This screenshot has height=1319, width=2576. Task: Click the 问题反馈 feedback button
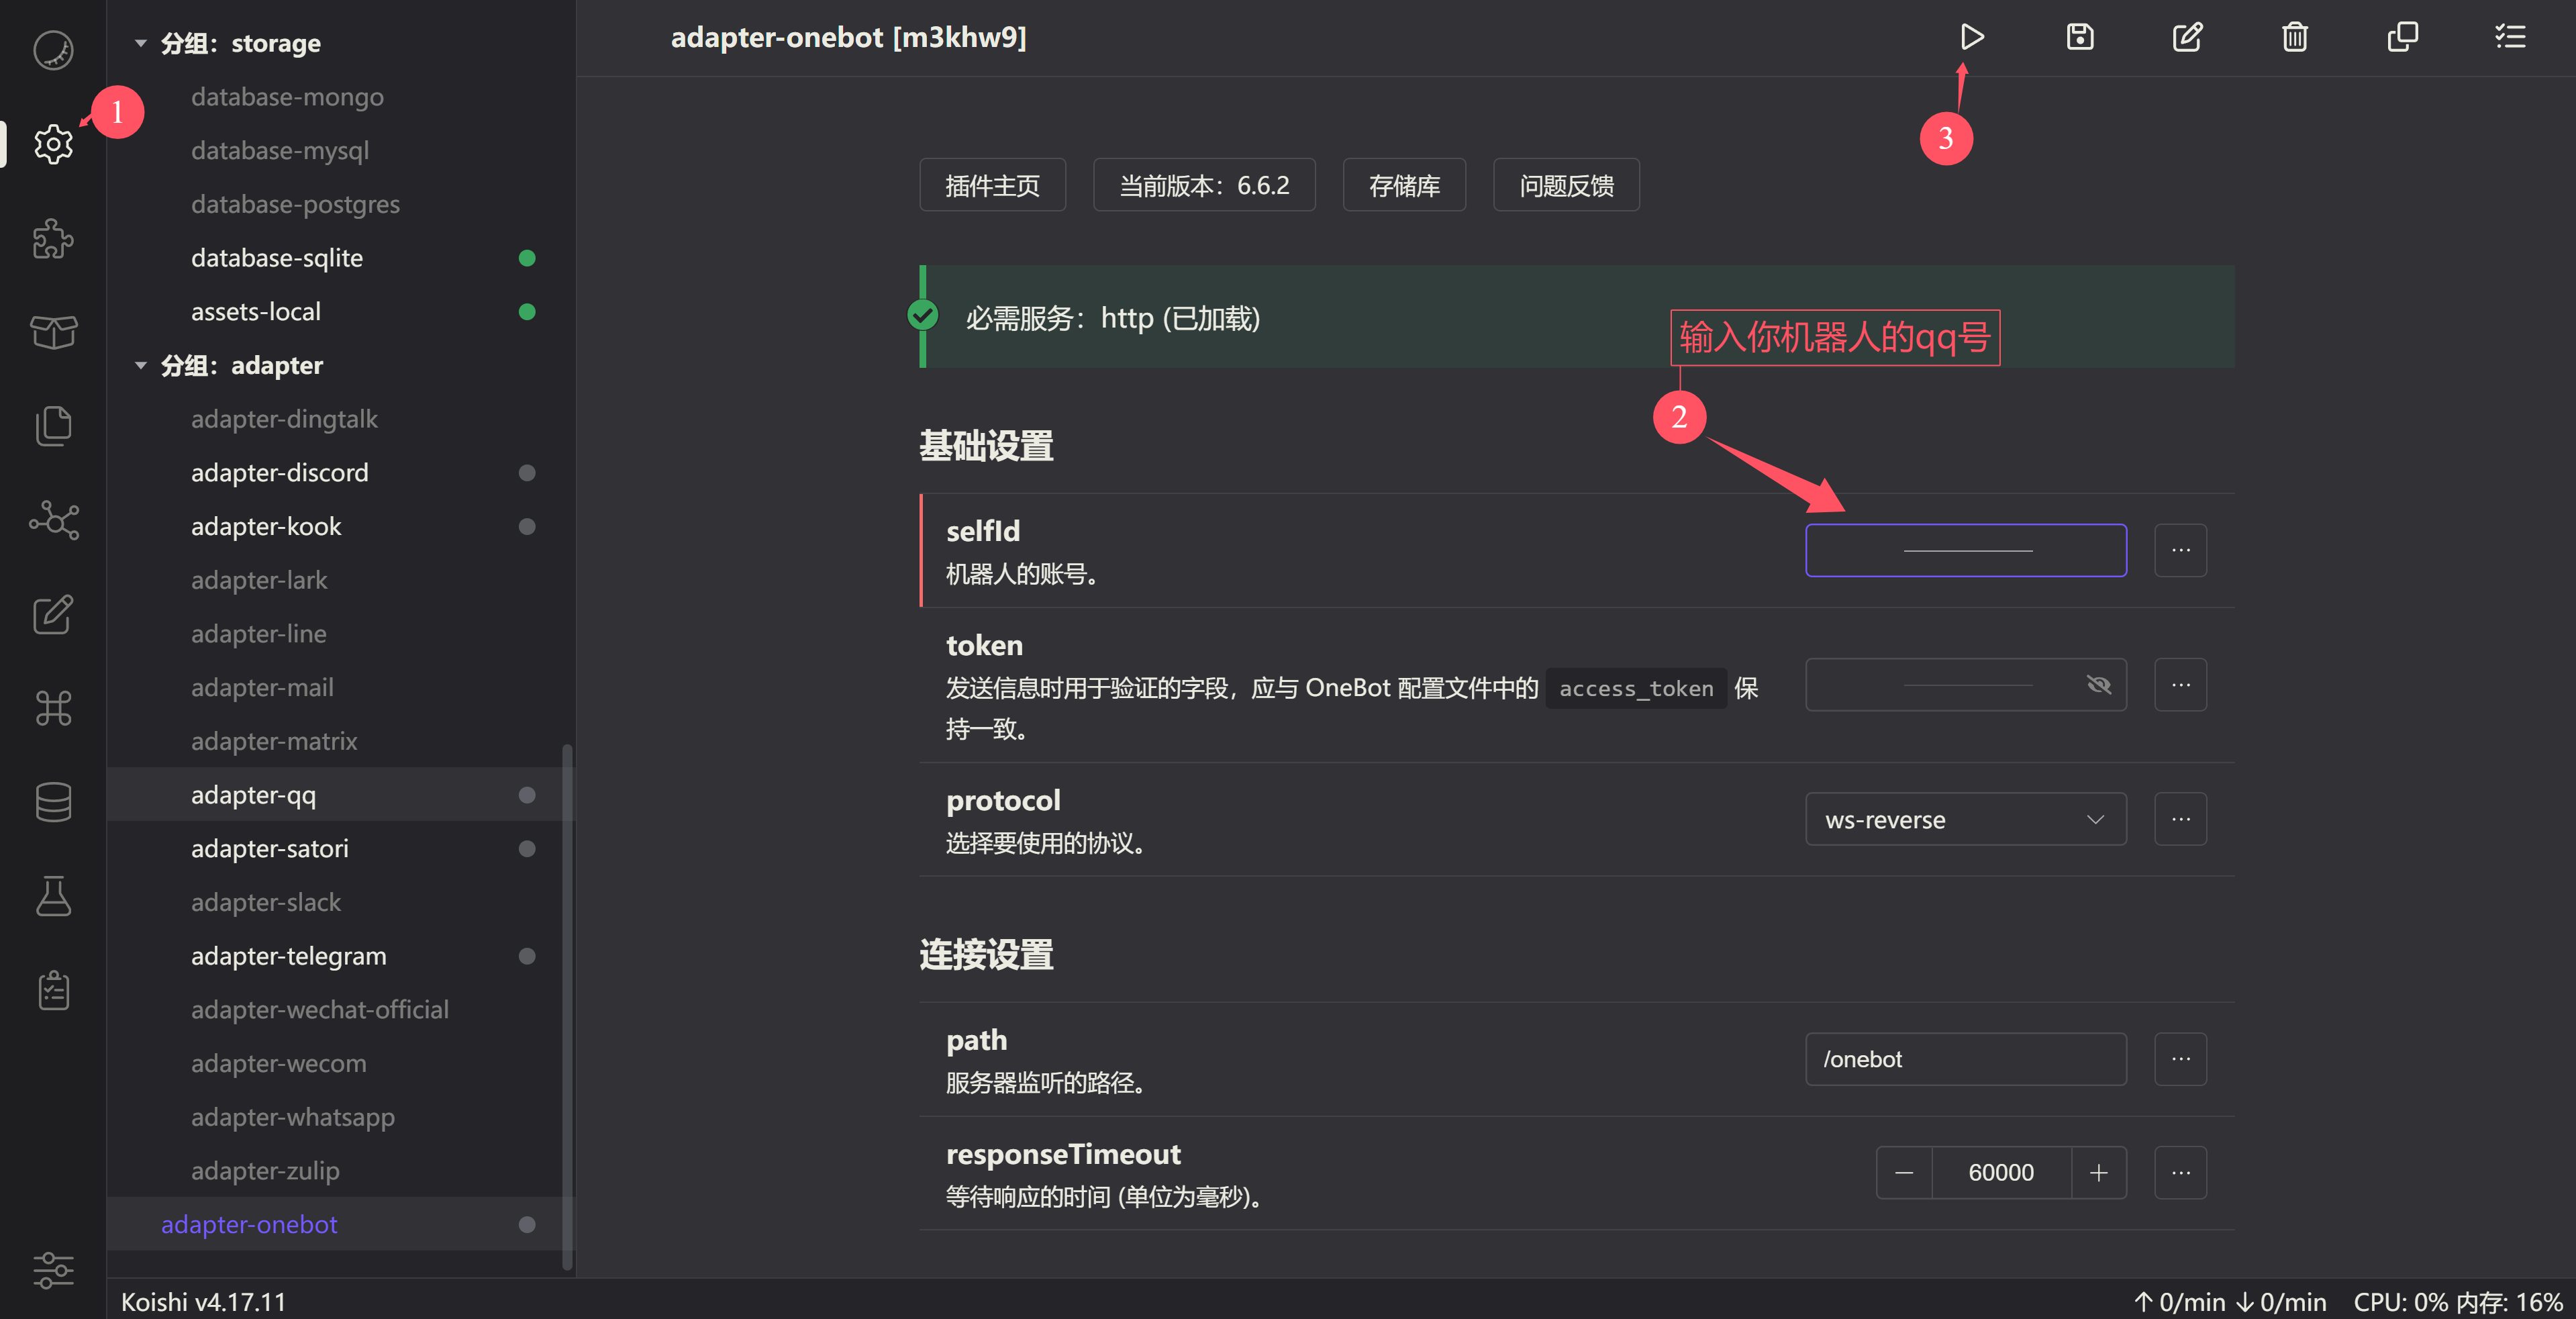(x=1566, y=184)
